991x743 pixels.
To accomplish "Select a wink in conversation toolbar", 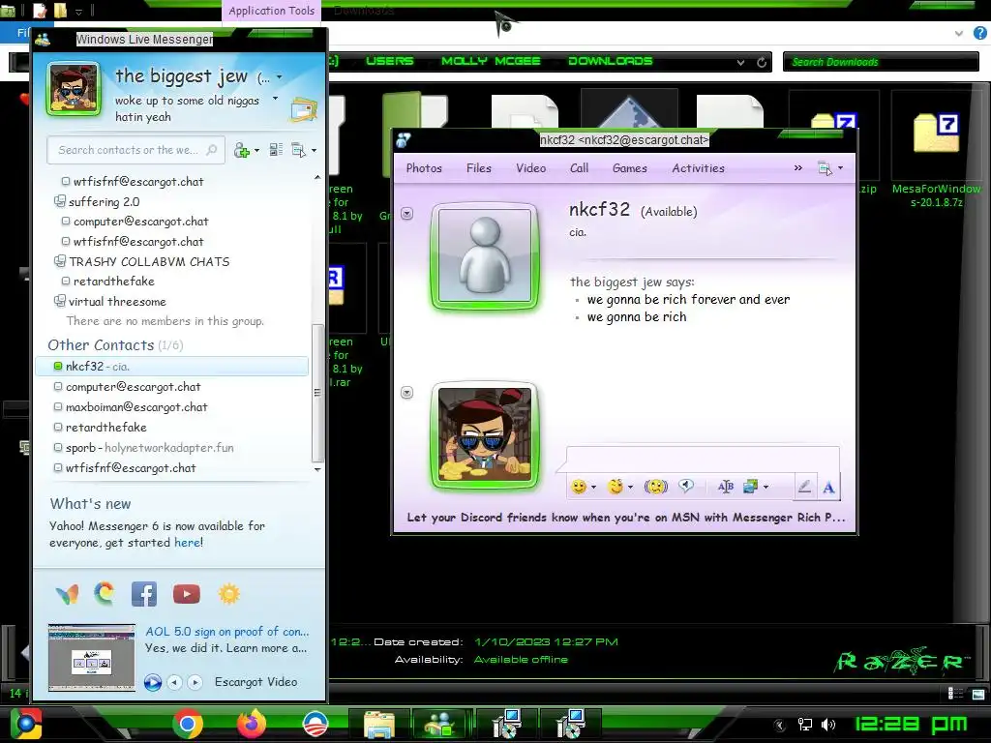I will [615, 487].
